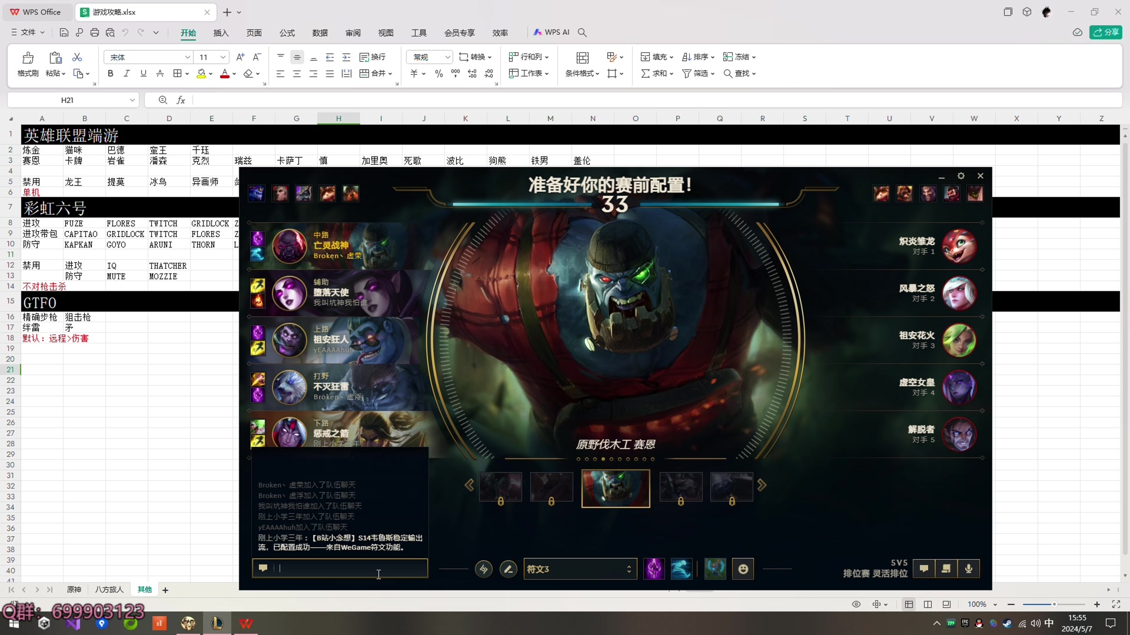Click the chat bubble icon at bottom right of the client
This screenshot has width=1130, height=635.
[x=924, y=569]
